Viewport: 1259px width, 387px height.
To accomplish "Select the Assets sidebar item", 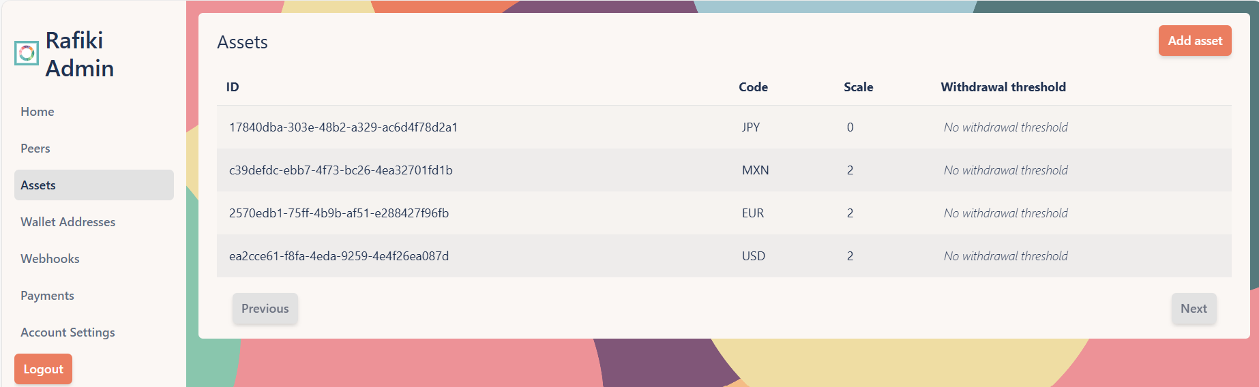I will (93, 185).
